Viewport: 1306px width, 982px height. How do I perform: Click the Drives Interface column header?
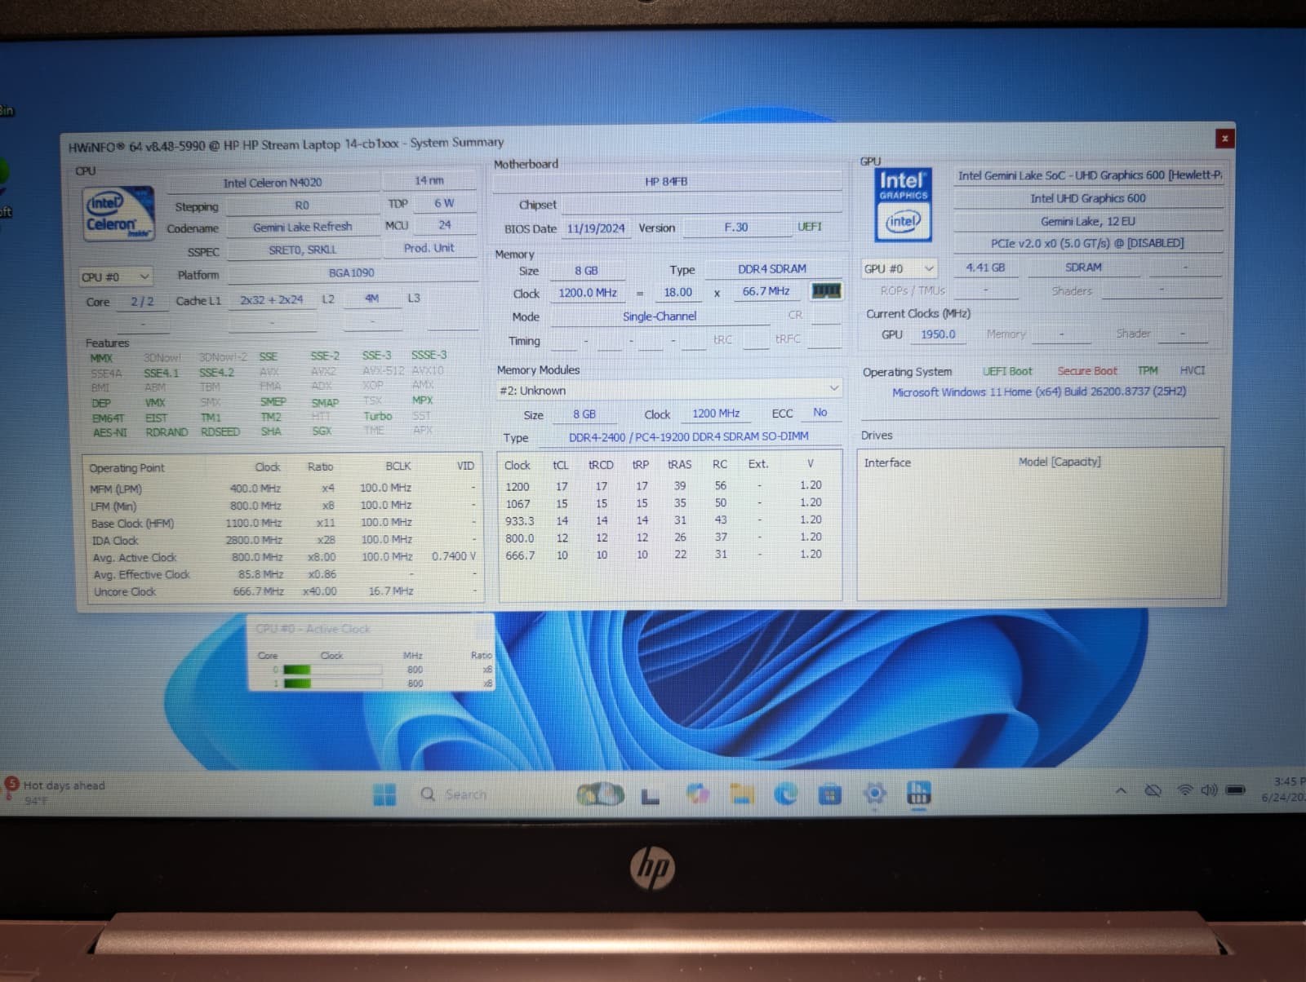point(887,462)
